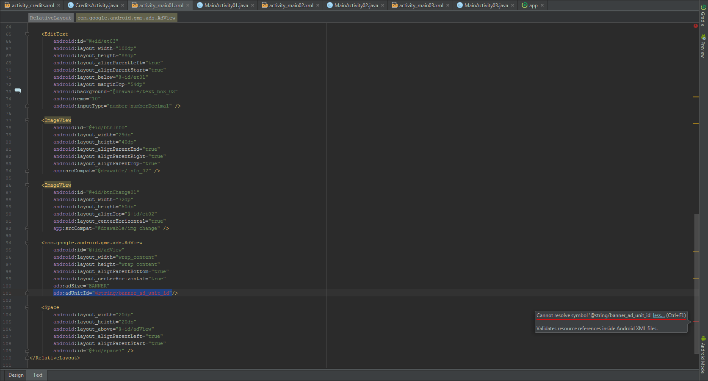This screenshot has width=708, height=381.
Task: Select activity_main01.xml tab
Action: [161, 6]
